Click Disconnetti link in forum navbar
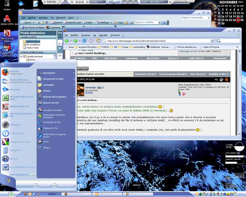 220,58
